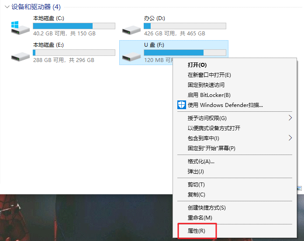Select the U 盘 (F:) drive icon
304x241 pixels.
(131, 57)
